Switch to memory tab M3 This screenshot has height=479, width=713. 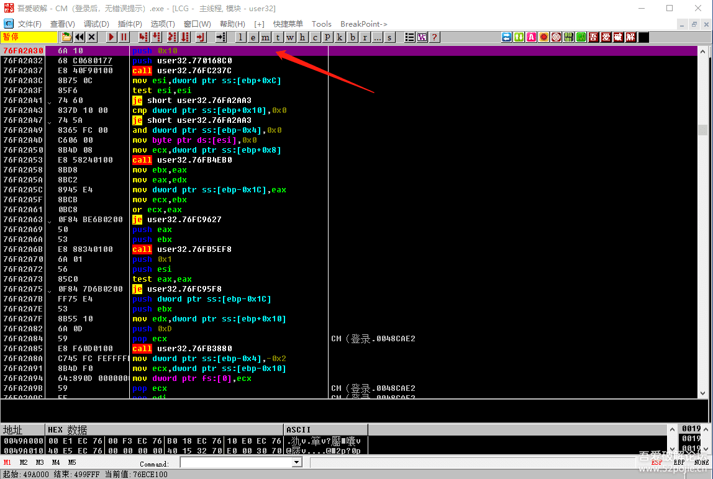tap(40, 462)
